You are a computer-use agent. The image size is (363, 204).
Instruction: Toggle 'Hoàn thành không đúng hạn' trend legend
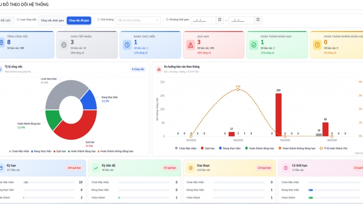297,148
